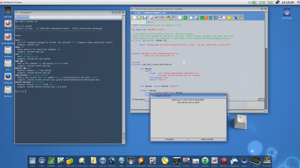Expand the blue cube dropdown in toolbar
The image size is (300, 168).
coord(237,19)
